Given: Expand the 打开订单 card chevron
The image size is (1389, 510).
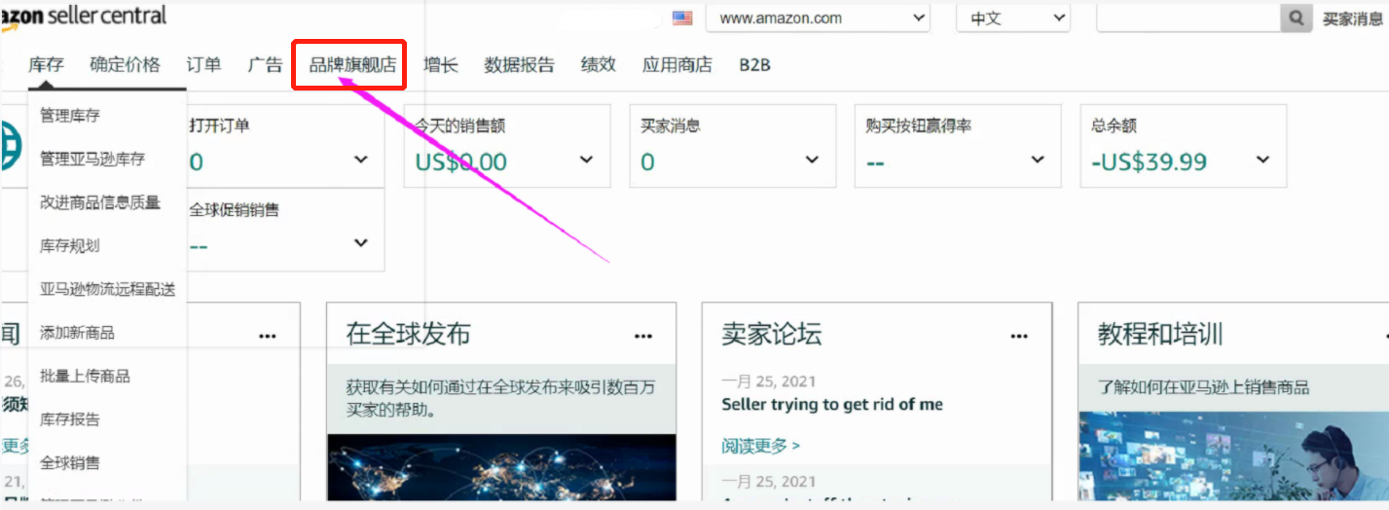Looking at the screenshot, I should (x=361, y=160).
